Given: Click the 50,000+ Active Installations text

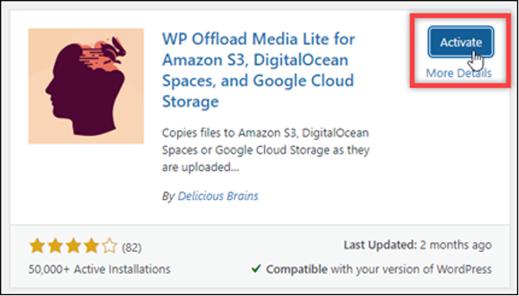Looking at the screenshot, I should point(100,269).
